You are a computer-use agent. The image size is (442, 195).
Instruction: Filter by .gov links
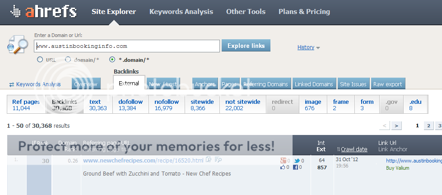pos(391,105)
